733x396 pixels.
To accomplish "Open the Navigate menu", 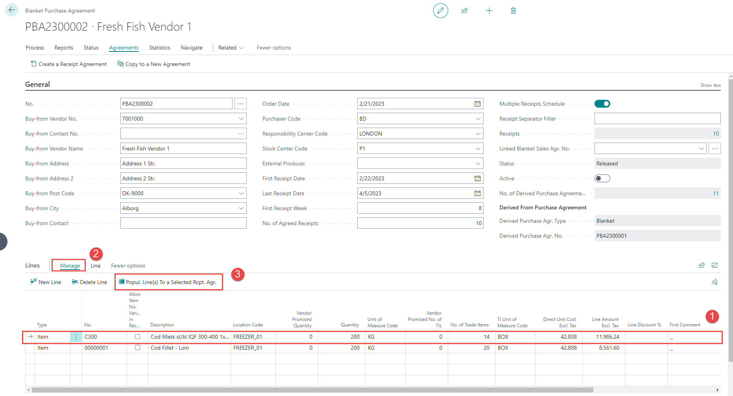I will 192,48.
